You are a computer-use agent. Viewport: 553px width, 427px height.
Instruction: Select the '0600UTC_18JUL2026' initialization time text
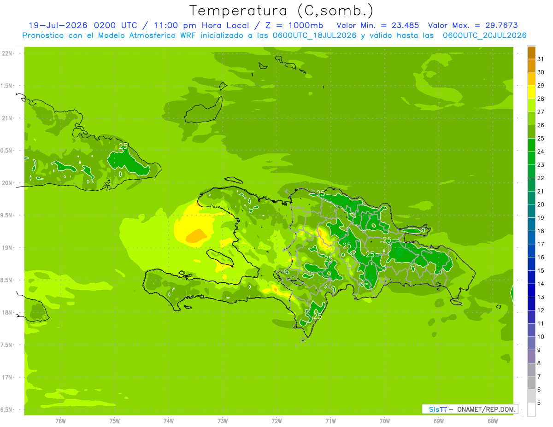314,35
